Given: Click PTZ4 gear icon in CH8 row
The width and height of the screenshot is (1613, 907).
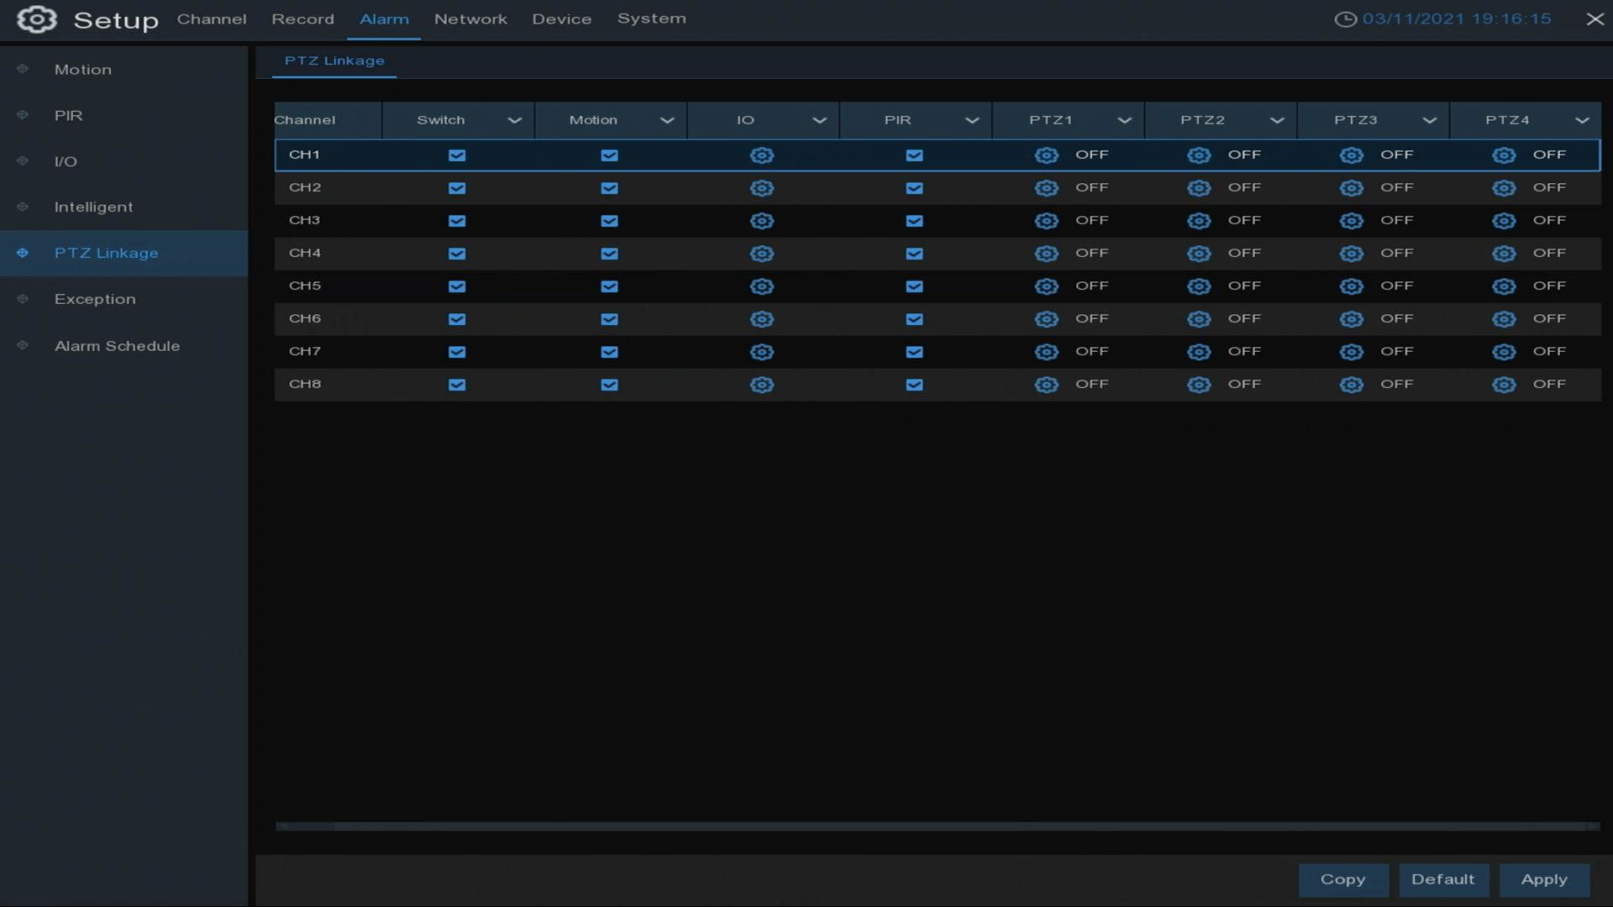Looking at the screenshot, I should point(1503,385).
